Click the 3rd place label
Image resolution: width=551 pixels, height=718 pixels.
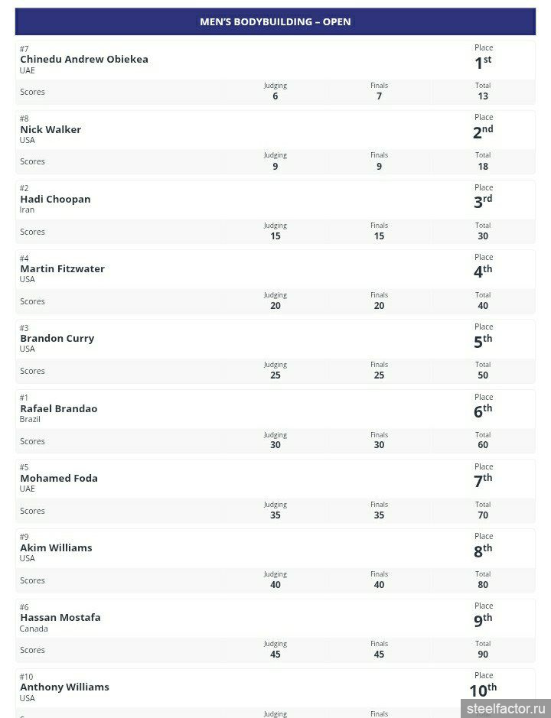(483, 201)
